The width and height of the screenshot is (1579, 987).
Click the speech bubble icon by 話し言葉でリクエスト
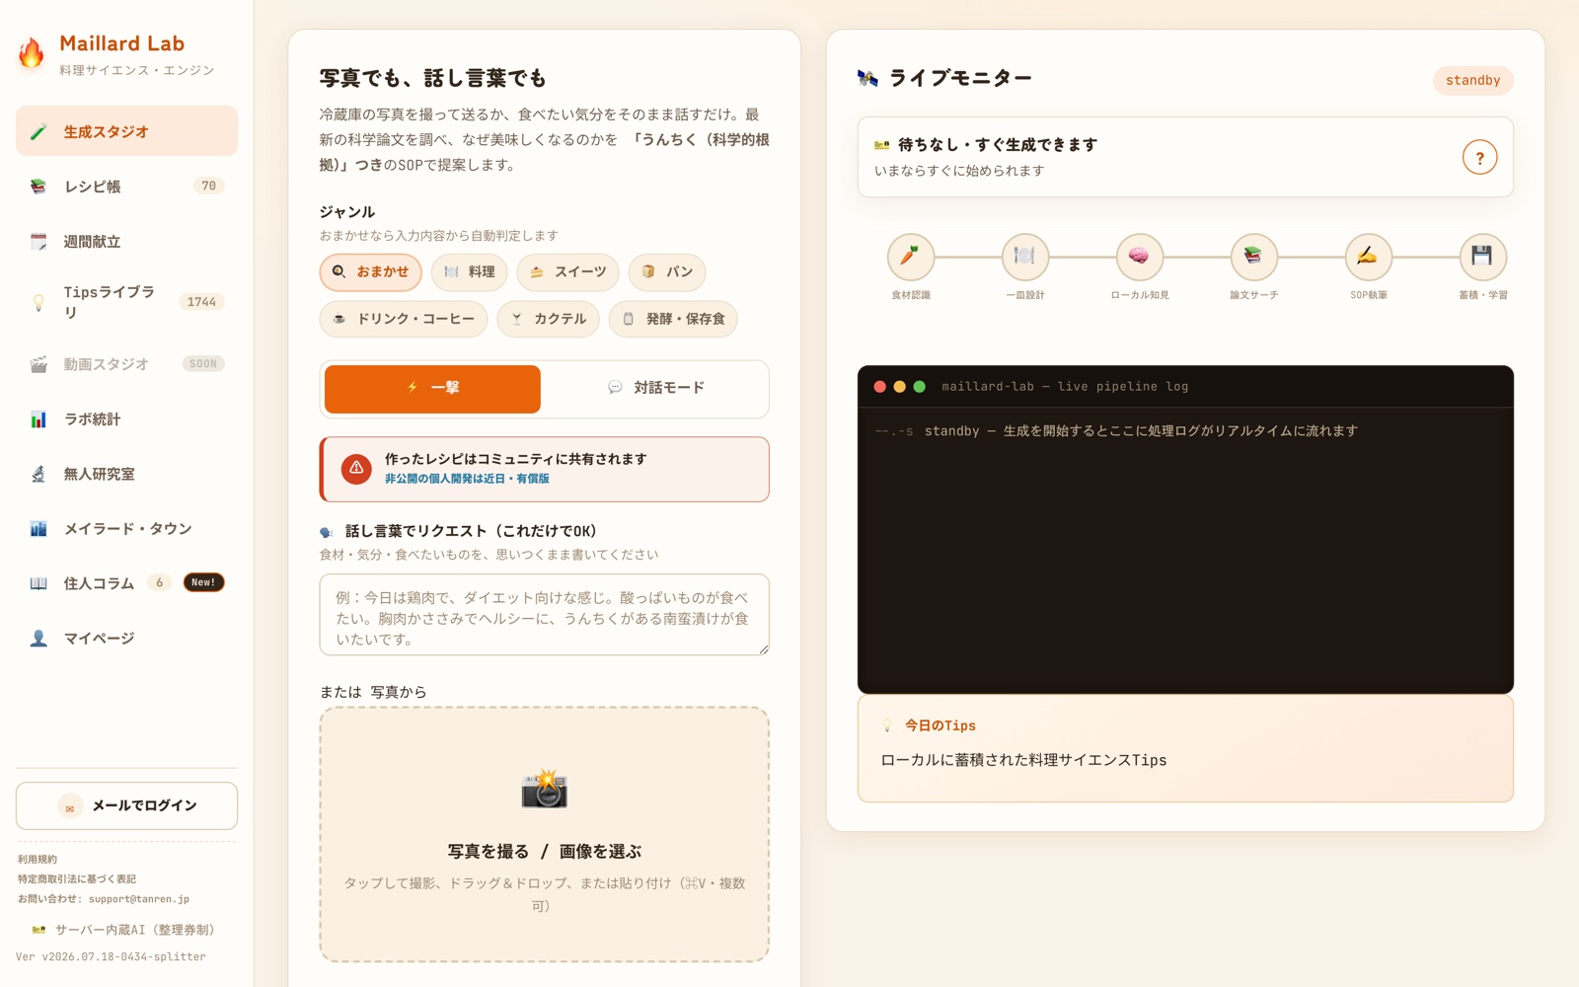coord(327,532)
